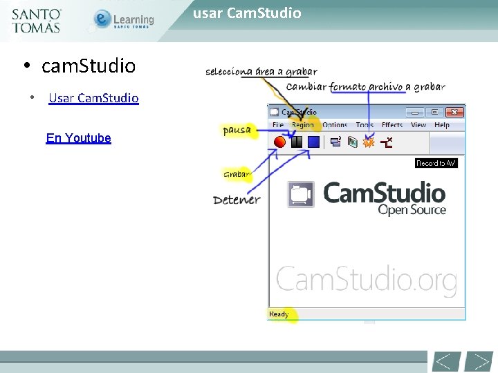Open the Help menu
The width and height of the screenshot is (498, 373).
tap(442, 125)
